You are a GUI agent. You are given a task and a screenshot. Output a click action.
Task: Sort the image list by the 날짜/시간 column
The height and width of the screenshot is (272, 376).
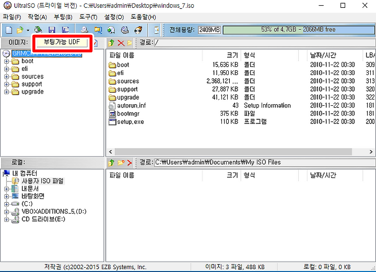pos(335,56)
